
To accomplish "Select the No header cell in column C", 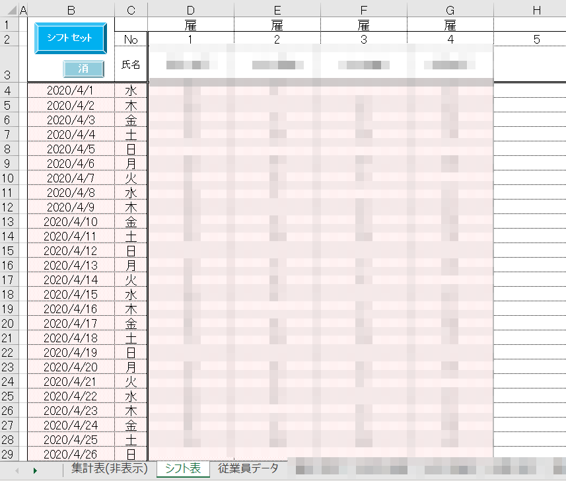I will click(131, 40).
